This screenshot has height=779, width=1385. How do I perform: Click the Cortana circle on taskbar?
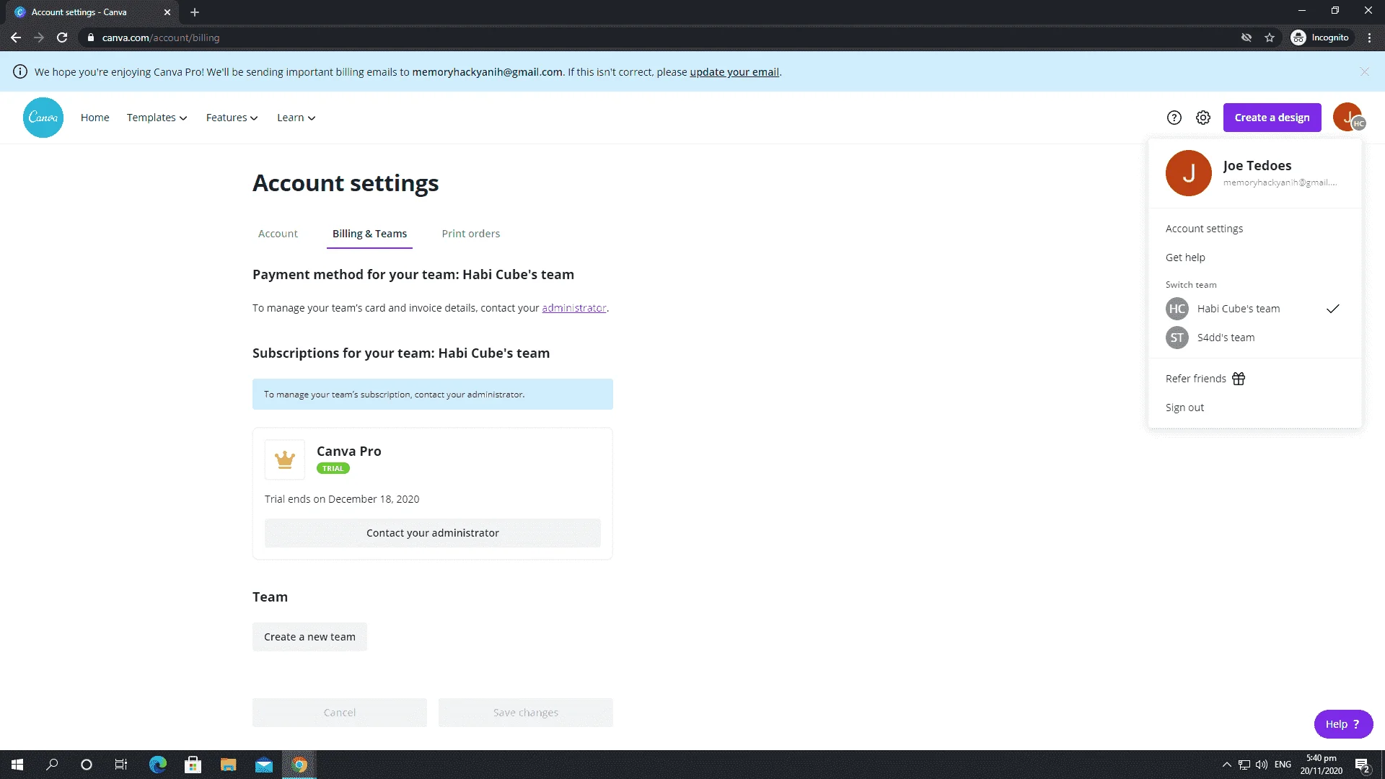(x=87, y=765)
